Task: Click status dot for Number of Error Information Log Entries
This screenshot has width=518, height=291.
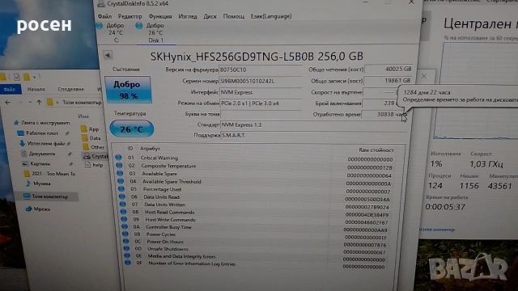Action: pyautogui.click(x=128, y=263)
